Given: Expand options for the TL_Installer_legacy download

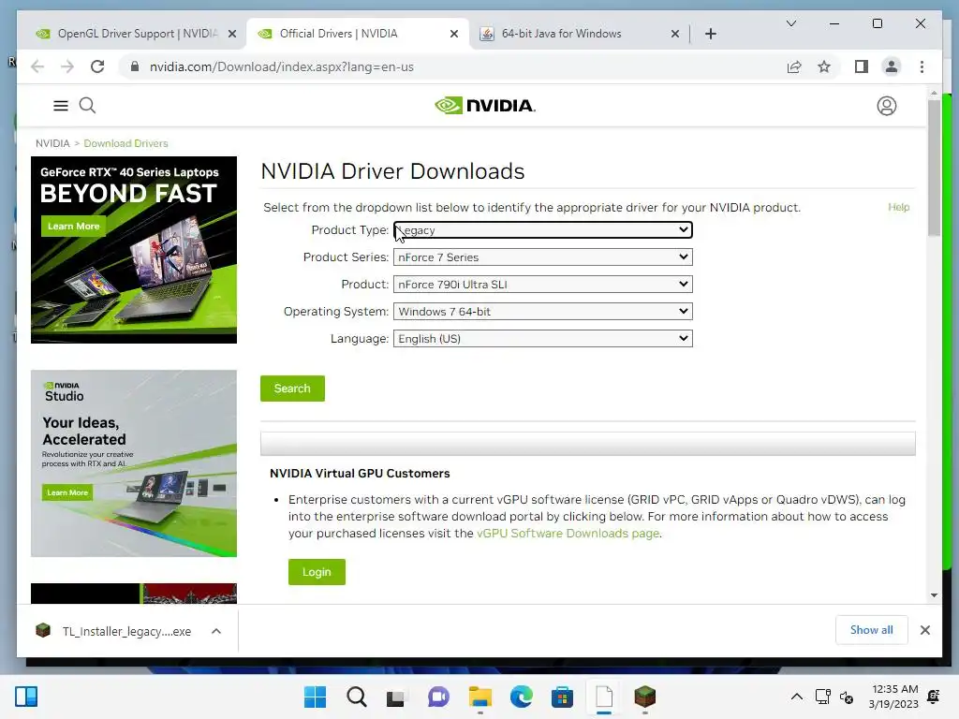Looking at the screenshot, I should click(x=216, y=631).
